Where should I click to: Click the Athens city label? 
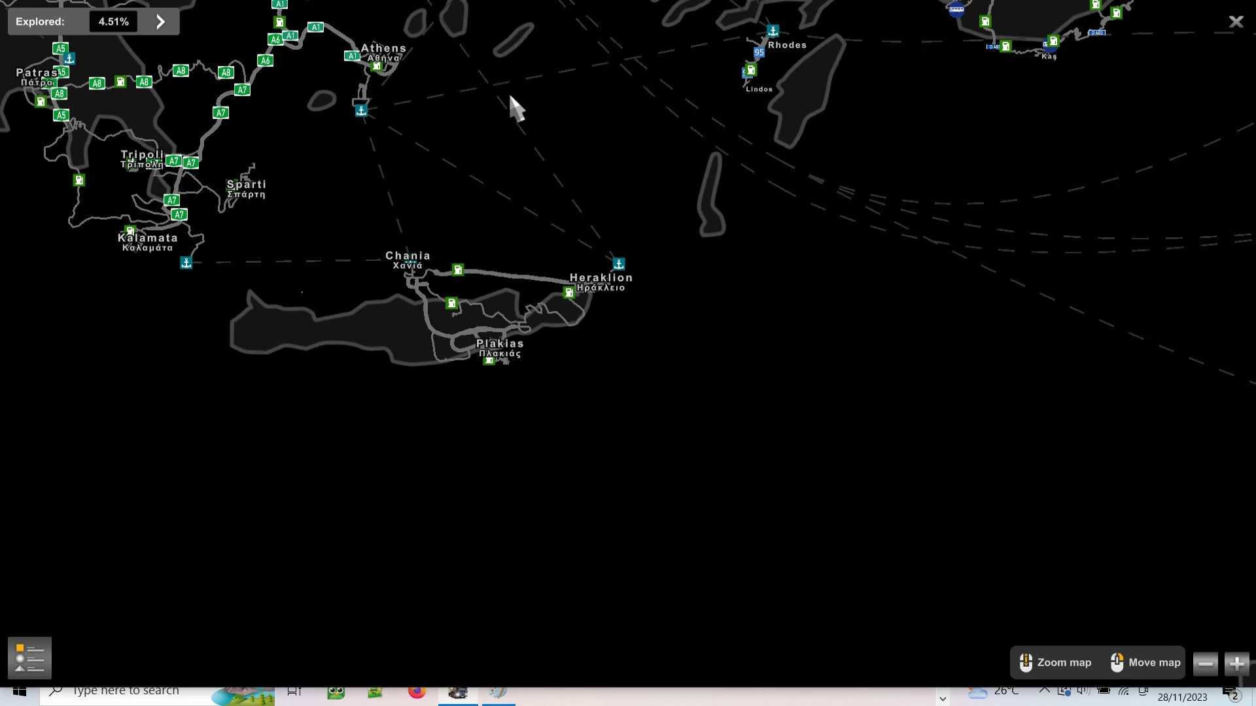click(x=383, y=48)
